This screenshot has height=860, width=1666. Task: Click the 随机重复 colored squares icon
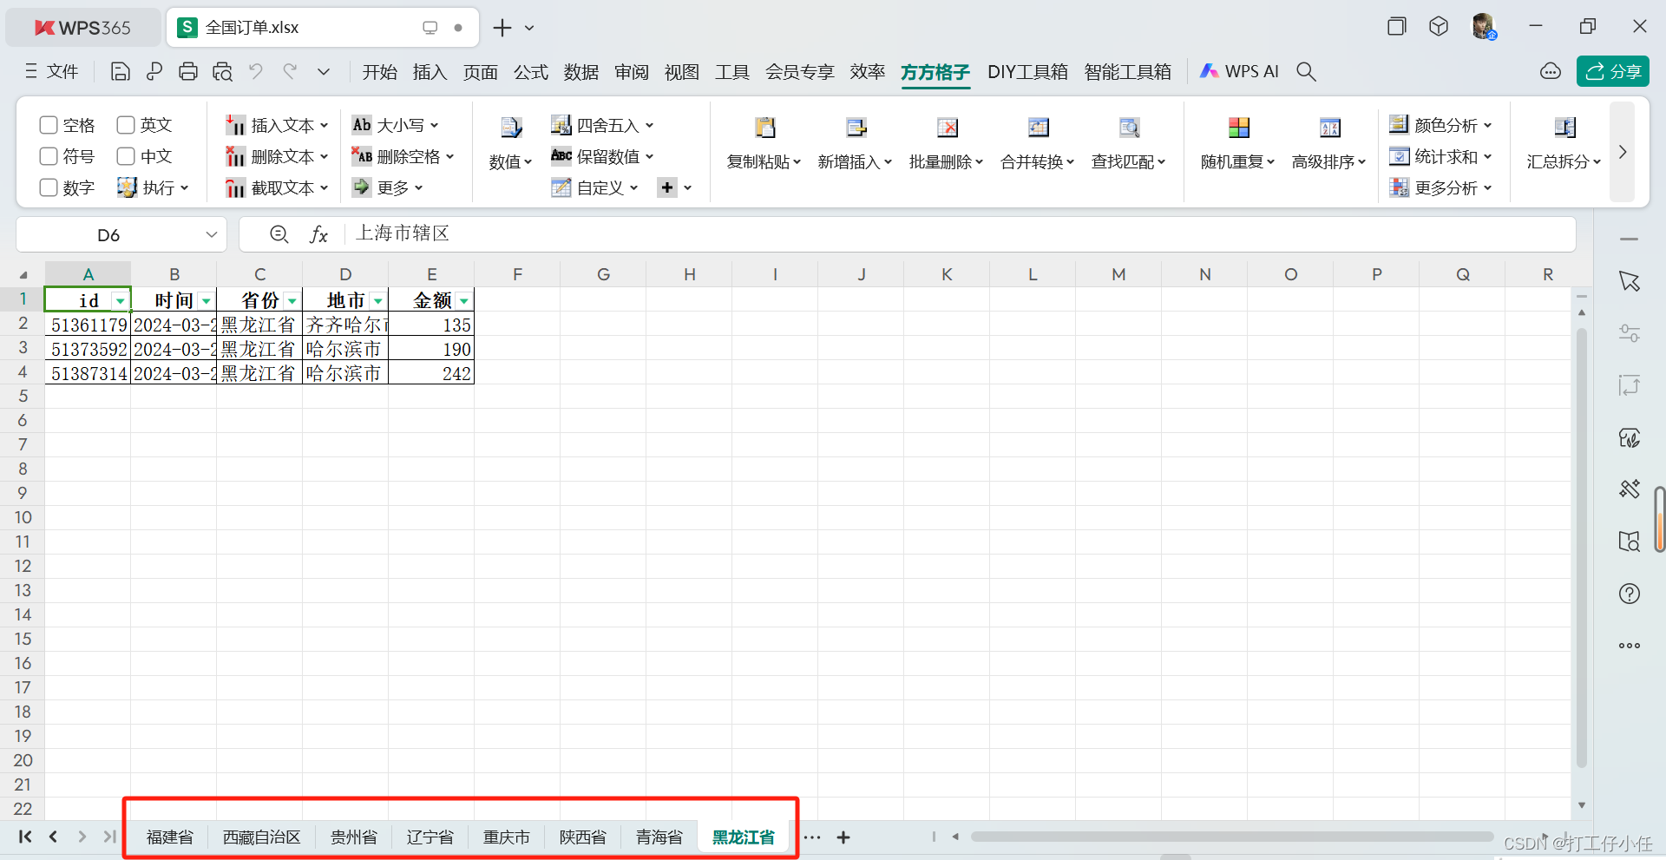tap(1239, 128)
